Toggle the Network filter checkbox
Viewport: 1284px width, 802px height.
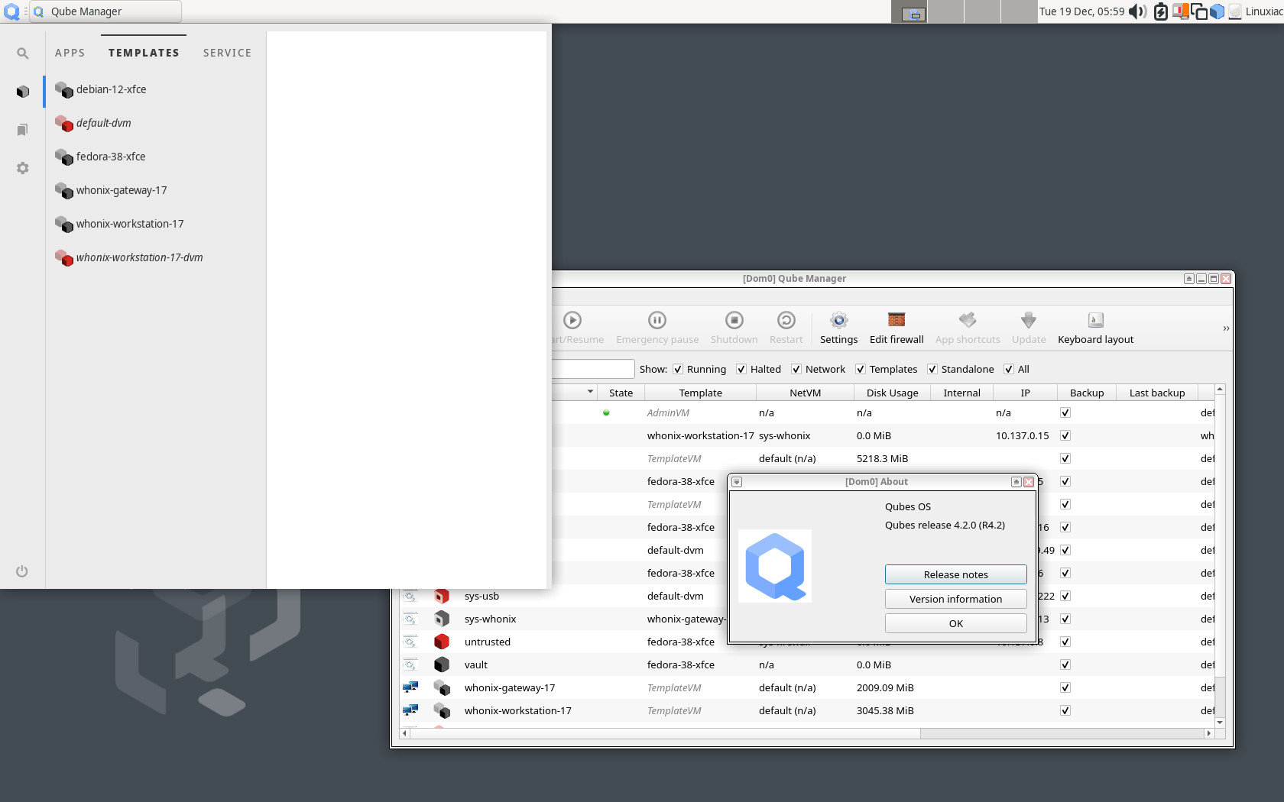click(x=796, y=369)
